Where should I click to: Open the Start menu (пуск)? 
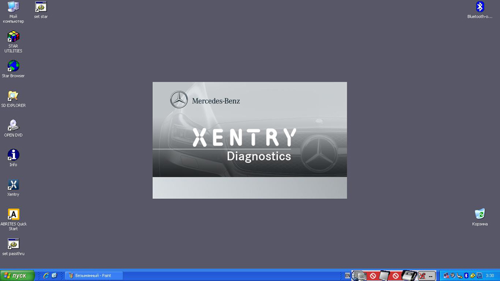17,275
